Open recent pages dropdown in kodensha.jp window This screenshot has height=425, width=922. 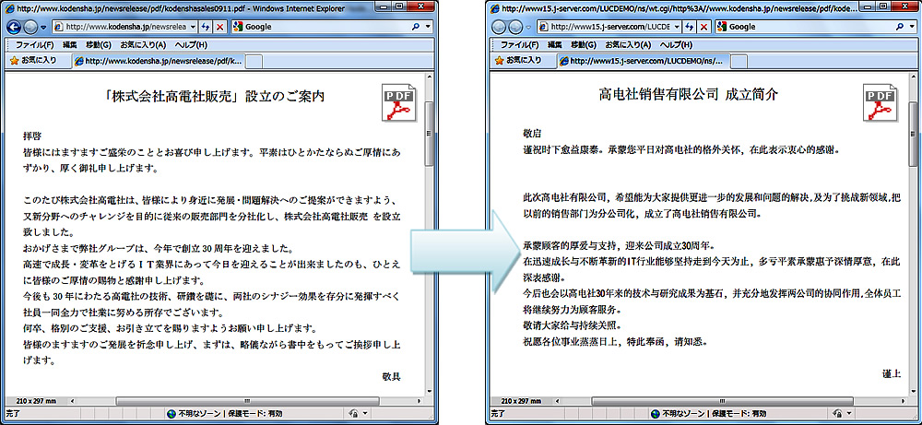[43, 28]
